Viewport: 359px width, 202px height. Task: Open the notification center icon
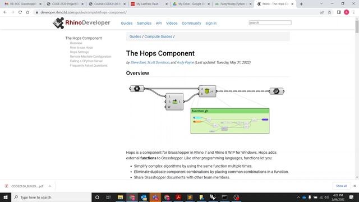pos(352,197)
